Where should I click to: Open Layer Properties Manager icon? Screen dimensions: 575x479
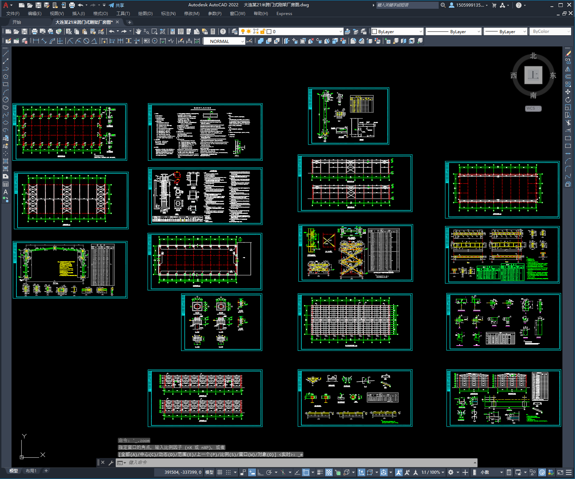(x=234, y=31)
